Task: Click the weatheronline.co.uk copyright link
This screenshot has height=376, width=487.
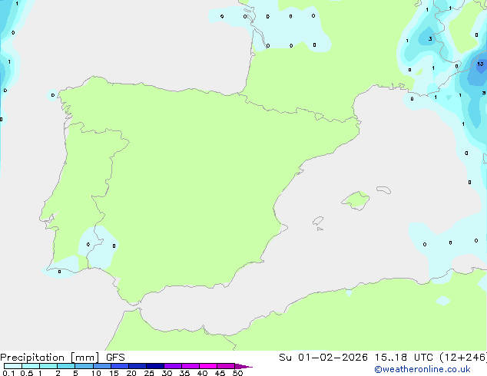Action: 422,369
